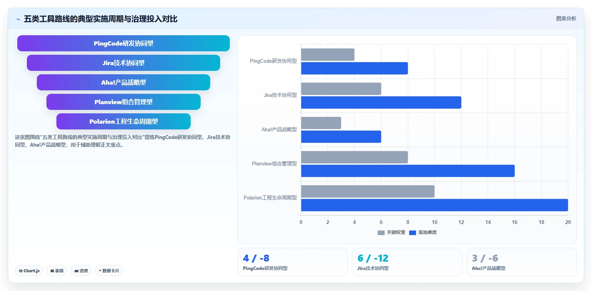Click the blue 落地难度 bar for Polarion工程生命周期型
The width and height of the screenshot is (592, 291).
tap(434, 205)
